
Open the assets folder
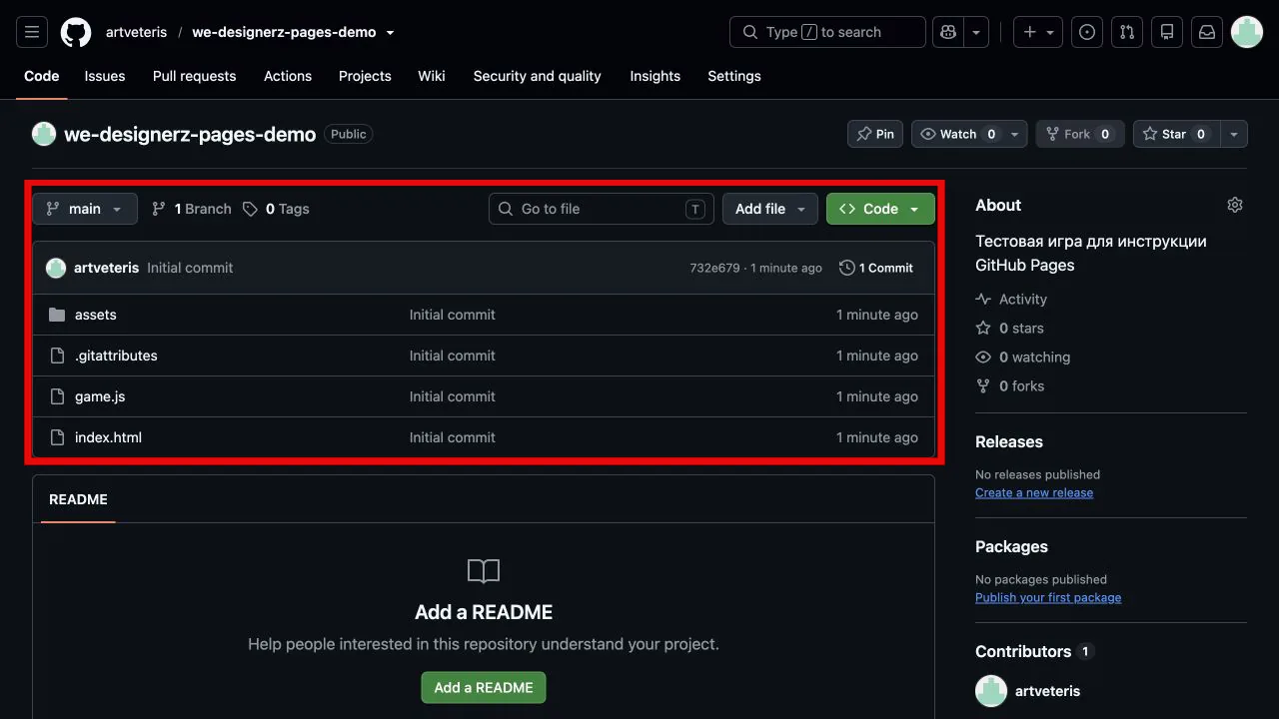point(96,315)
